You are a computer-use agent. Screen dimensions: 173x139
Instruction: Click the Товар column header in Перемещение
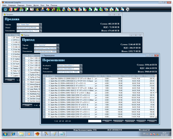point(72,76)
